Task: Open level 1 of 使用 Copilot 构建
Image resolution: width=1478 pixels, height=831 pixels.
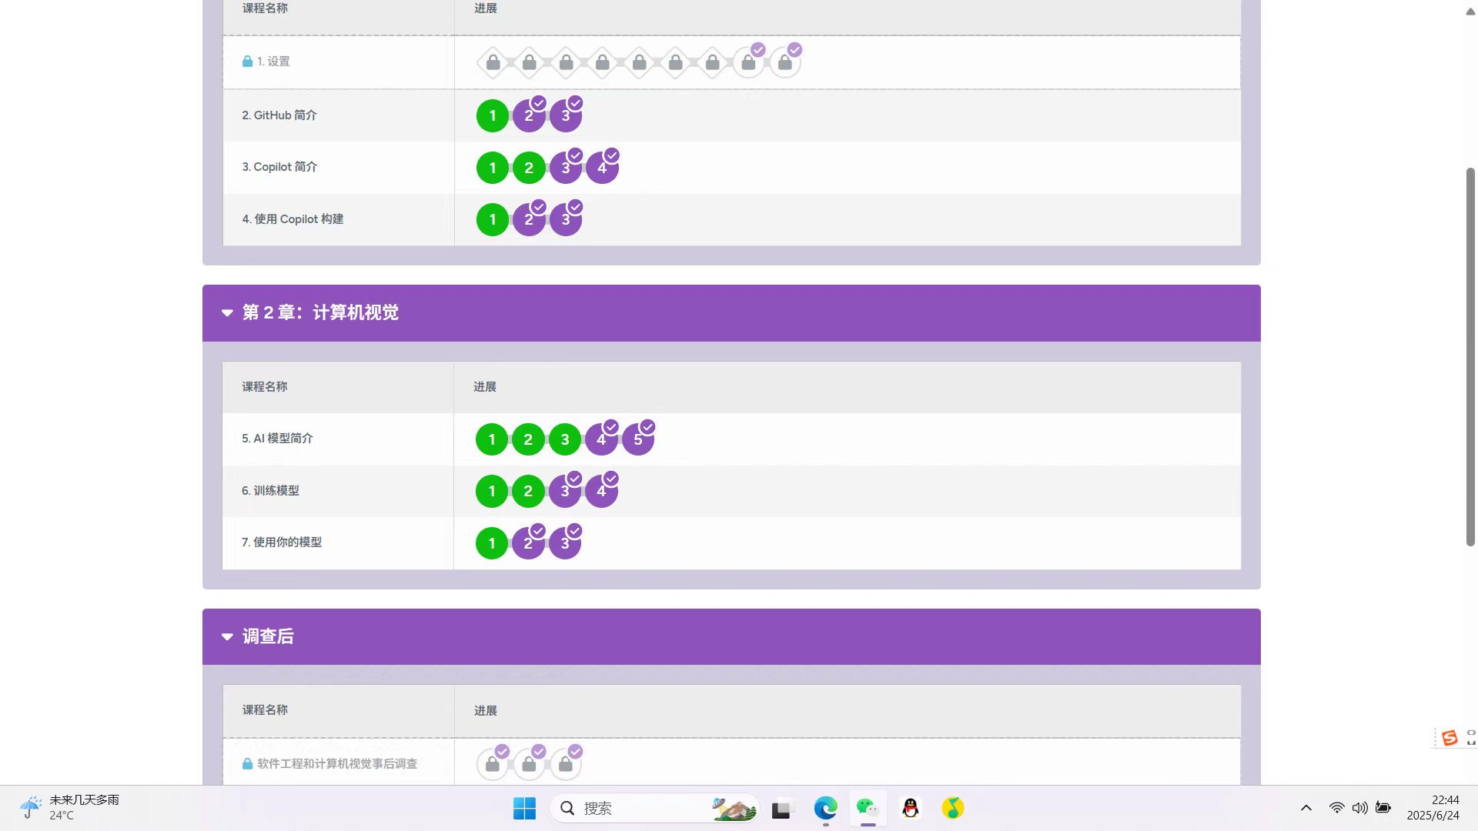Action: pyautogui.click(x=493, y=220)
